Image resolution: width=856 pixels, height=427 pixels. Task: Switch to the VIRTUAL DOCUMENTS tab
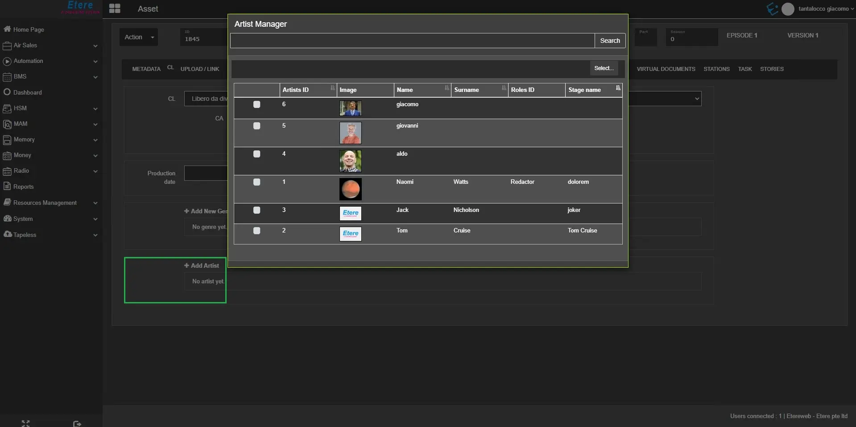666,69
